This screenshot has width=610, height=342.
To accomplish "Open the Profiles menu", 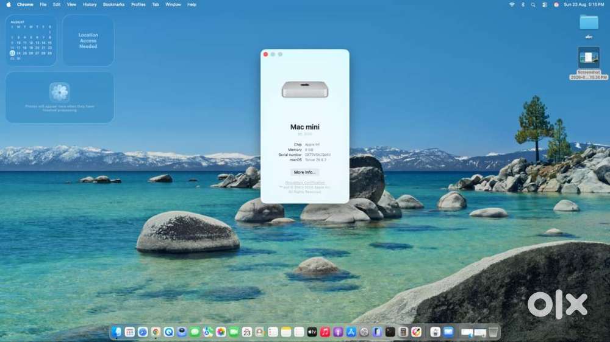I will pos(138,5).
